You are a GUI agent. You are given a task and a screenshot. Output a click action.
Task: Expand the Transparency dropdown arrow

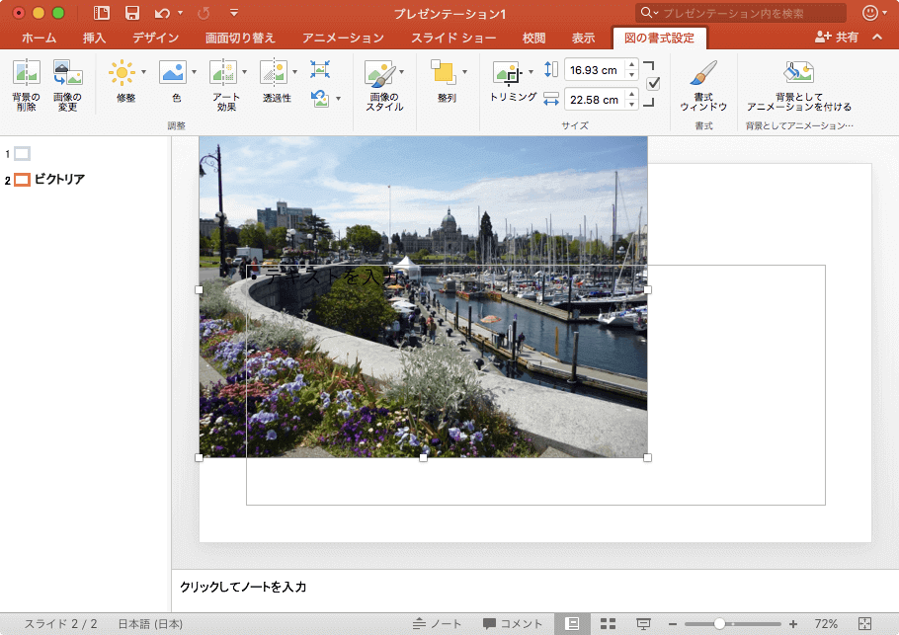tap(294, 72)
